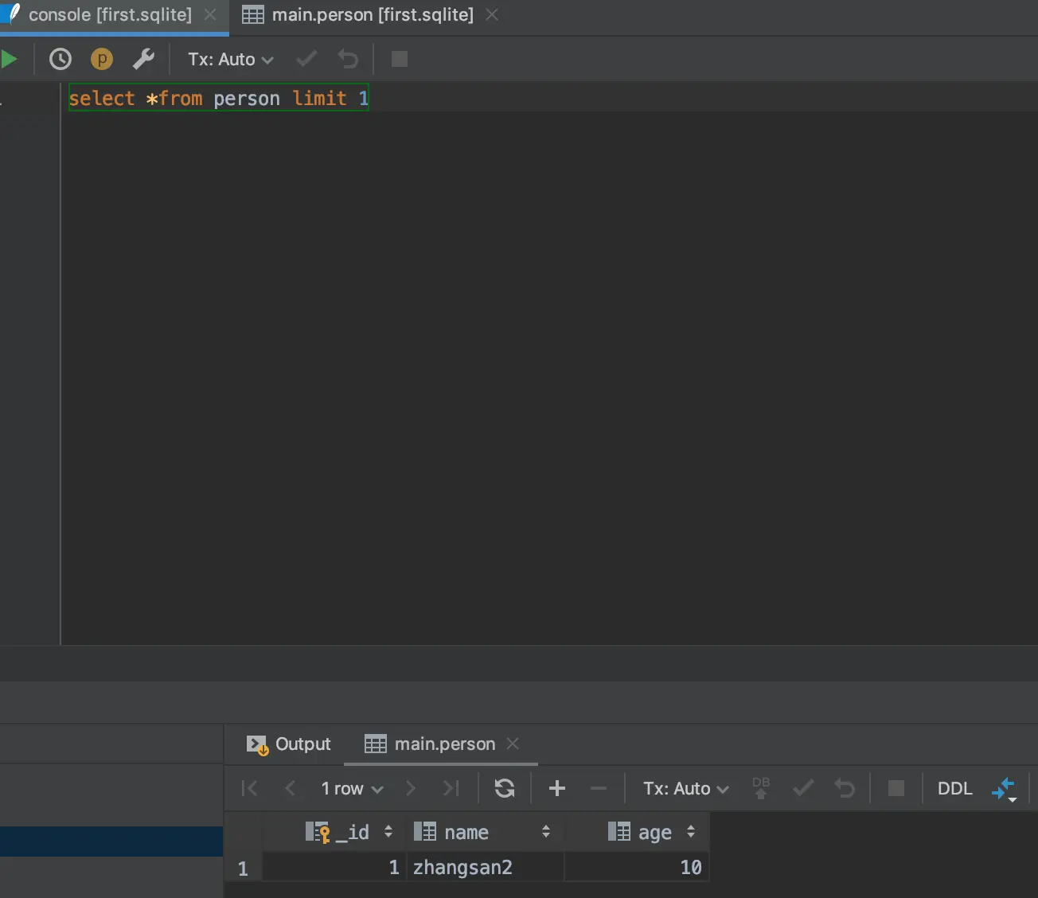Close the main.person [first.sqlite] editor tab
The height and width of the screenshot is (898, 1038).
[492, 14]
